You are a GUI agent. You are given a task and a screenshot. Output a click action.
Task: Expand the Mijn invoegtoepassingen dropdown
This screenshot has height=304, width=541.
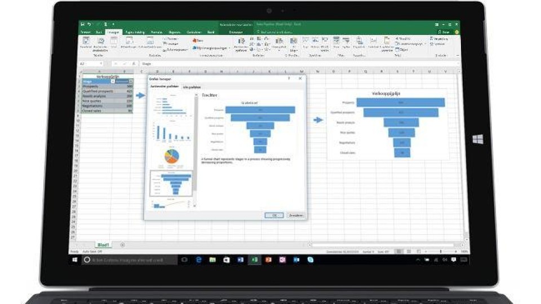point(211,48)
